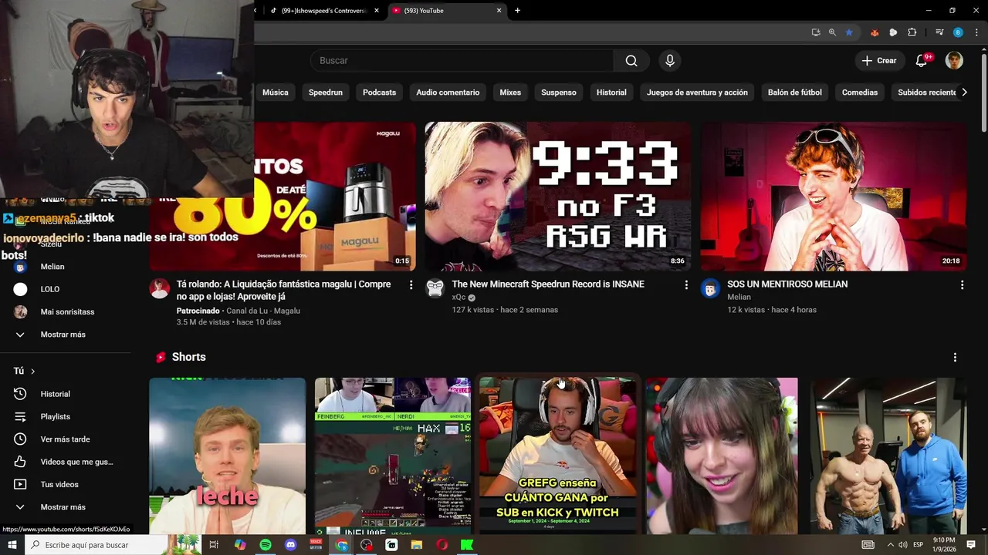The height and width of the screenshot is (555, 988).
Task: Open Discord from taskbar
Action: pos(291,545)
